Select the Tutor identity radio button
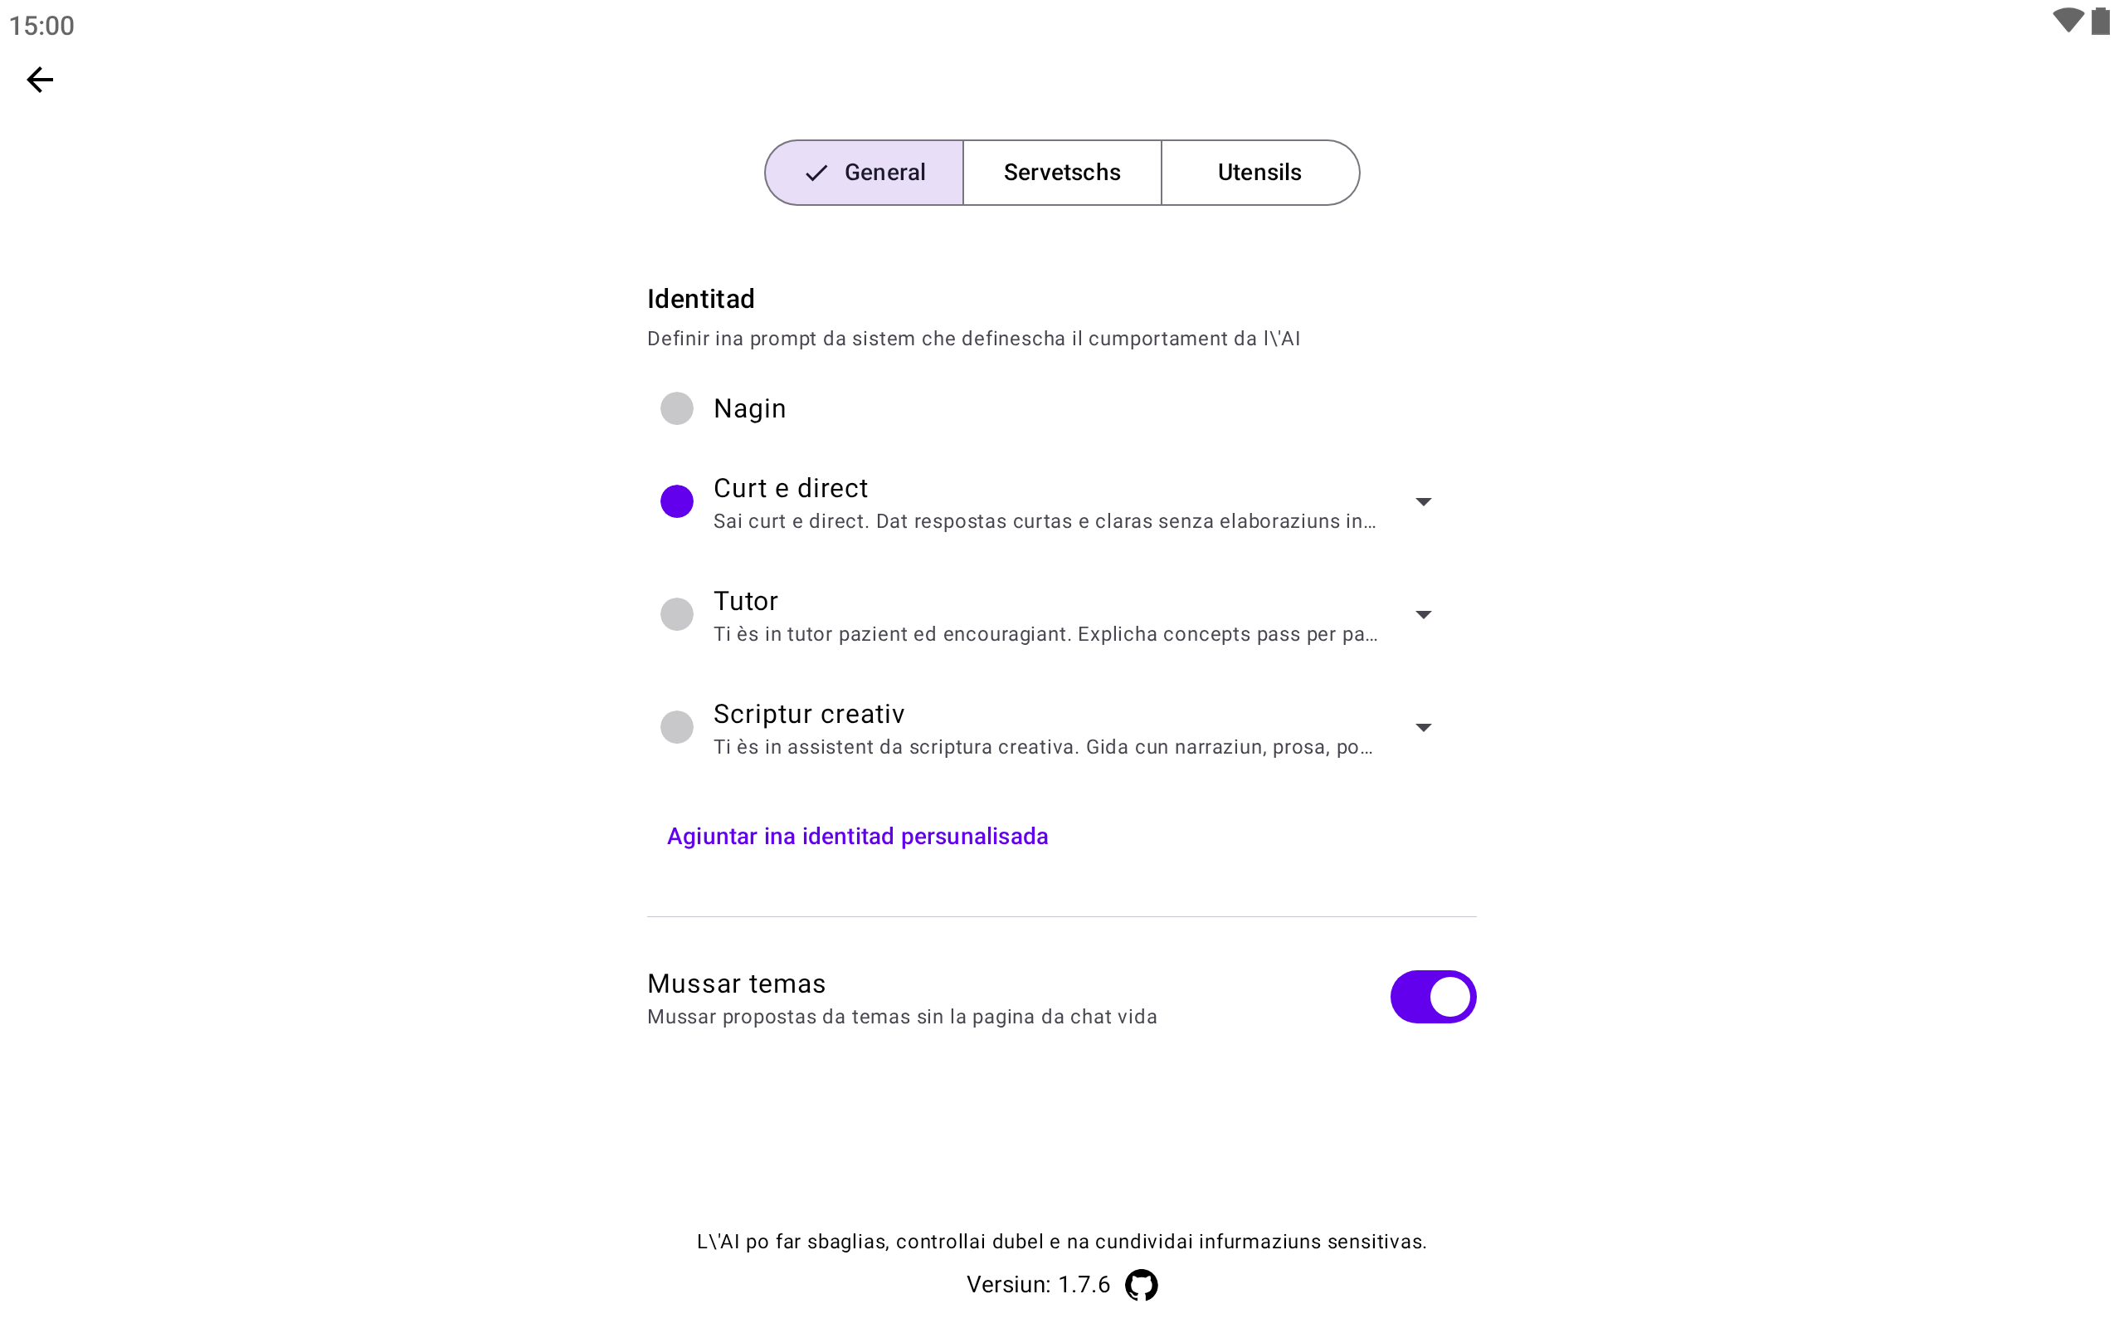 click(x=677, y=614)
